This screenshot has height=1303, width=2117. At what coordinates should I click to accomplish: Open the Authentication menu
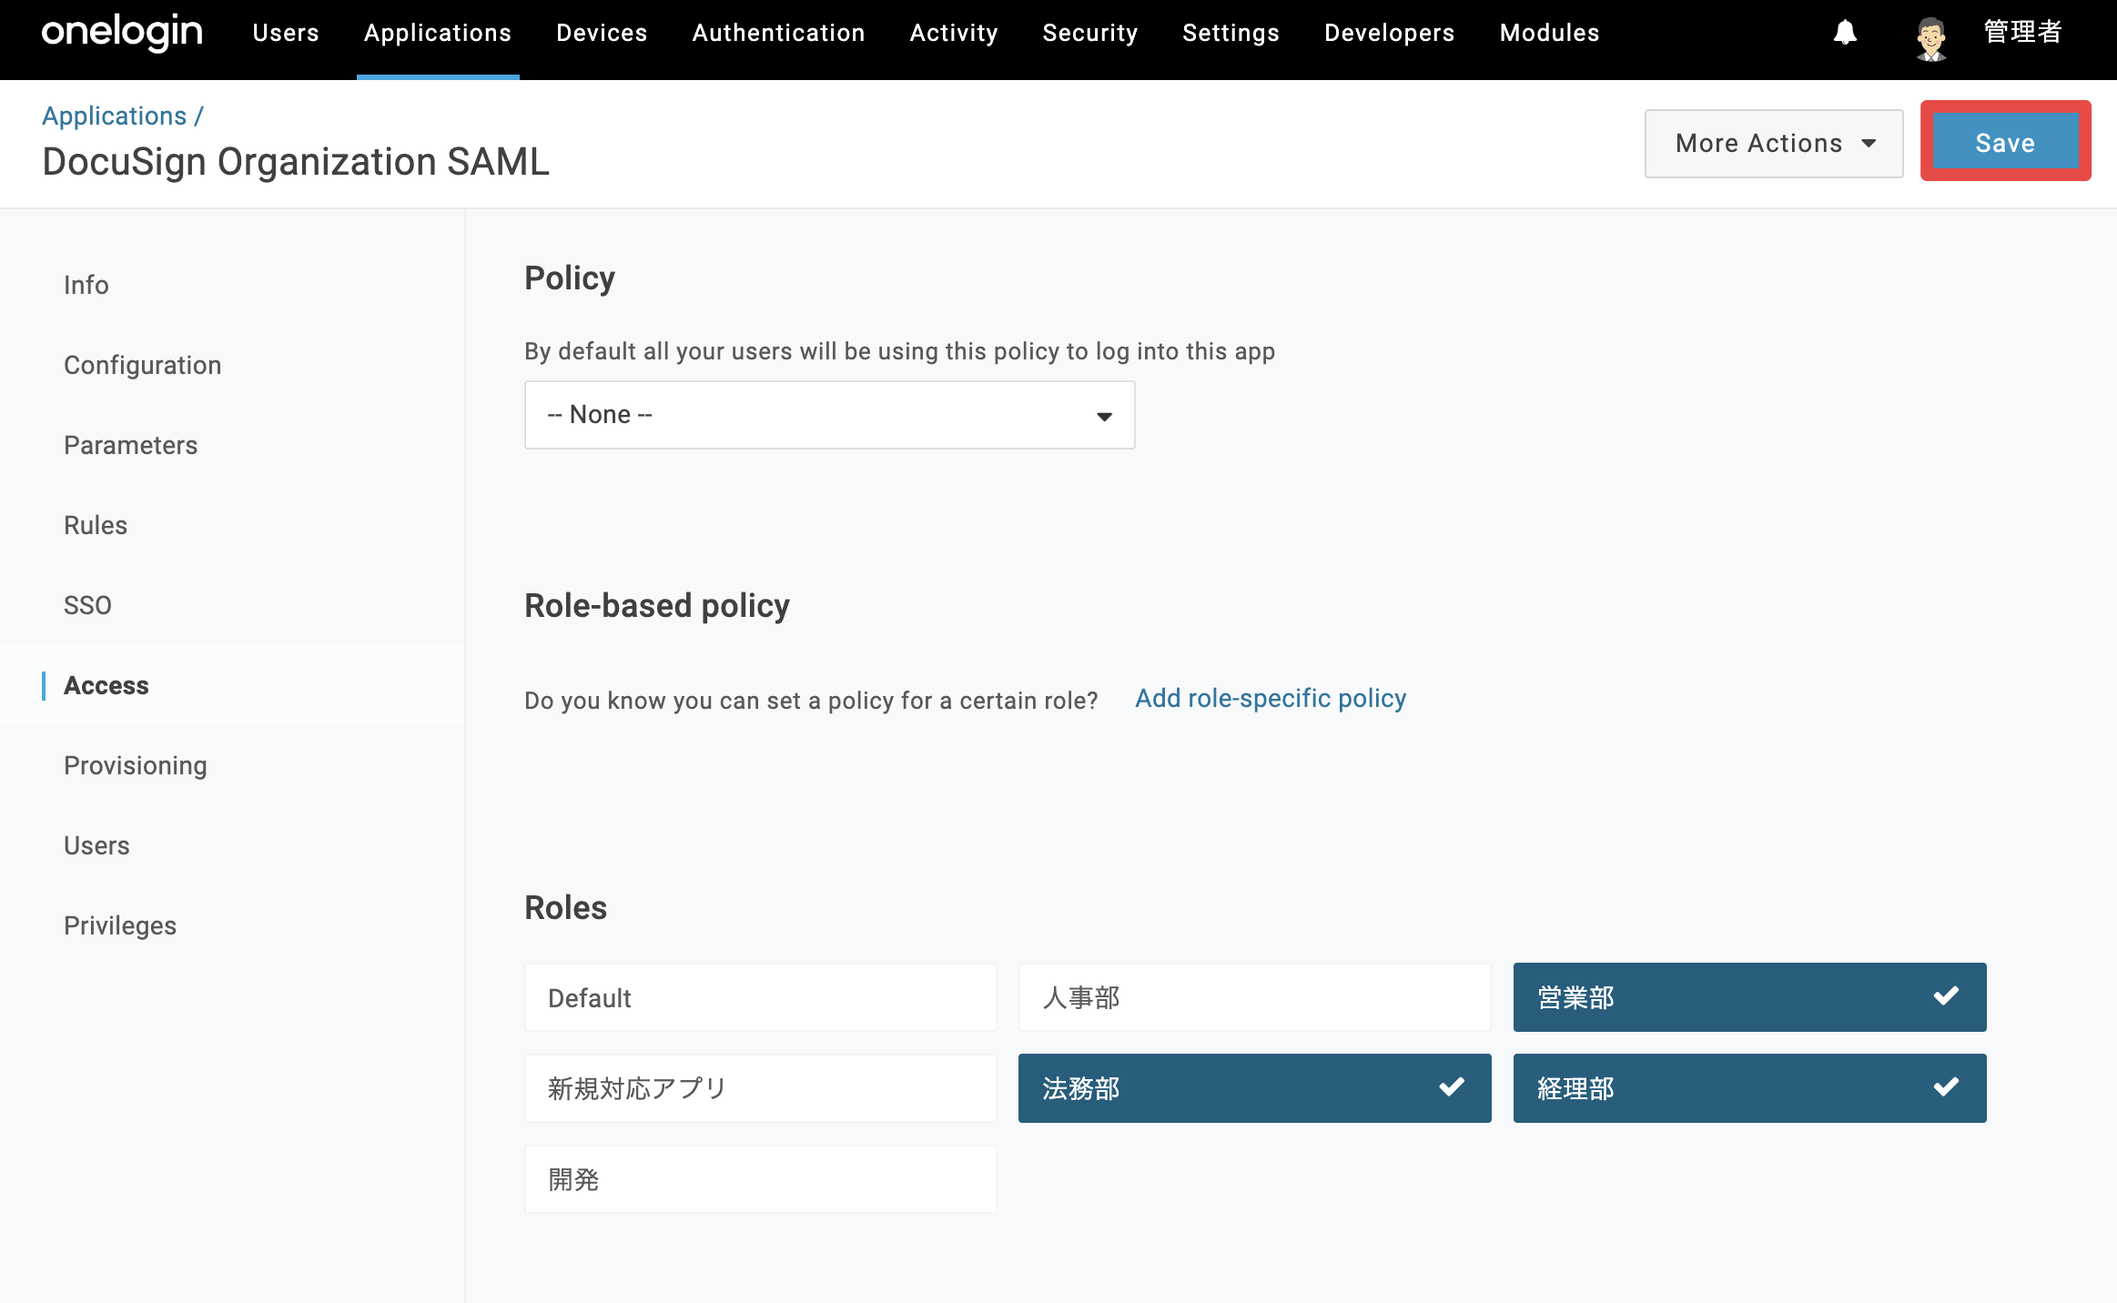[778, 33]
